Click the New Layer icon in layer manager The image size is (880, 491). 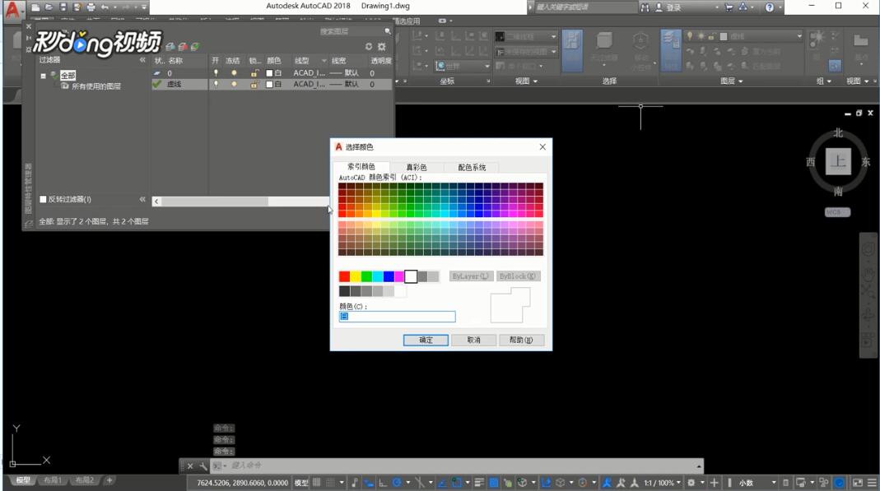(x=170, y=47)
